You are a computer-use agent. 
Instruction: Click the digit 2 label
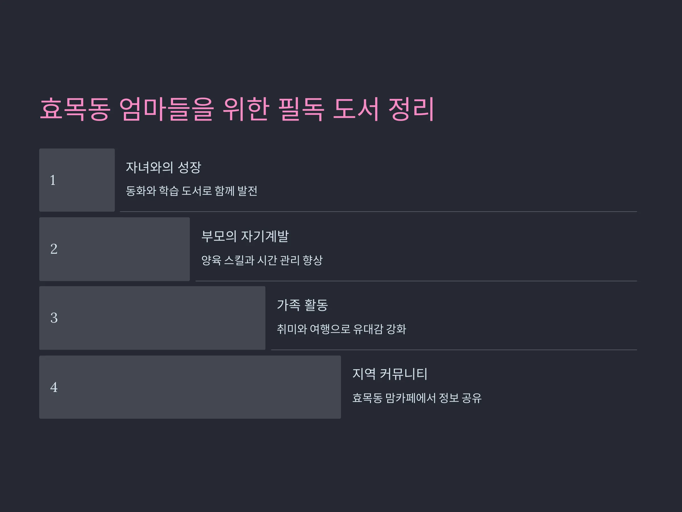[54, 249]
